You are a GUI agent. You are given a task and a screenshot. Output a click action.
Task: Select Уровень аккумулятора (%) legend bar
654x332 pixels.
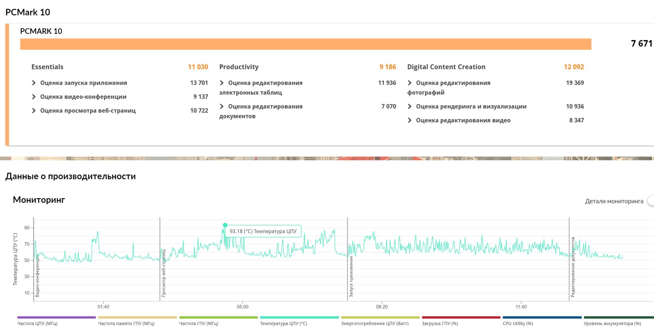[x=619, y=317]
